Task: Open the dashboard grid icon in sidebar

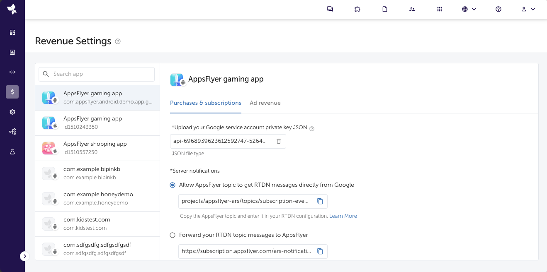Action: pyautogui.click(x=12, y=32)
